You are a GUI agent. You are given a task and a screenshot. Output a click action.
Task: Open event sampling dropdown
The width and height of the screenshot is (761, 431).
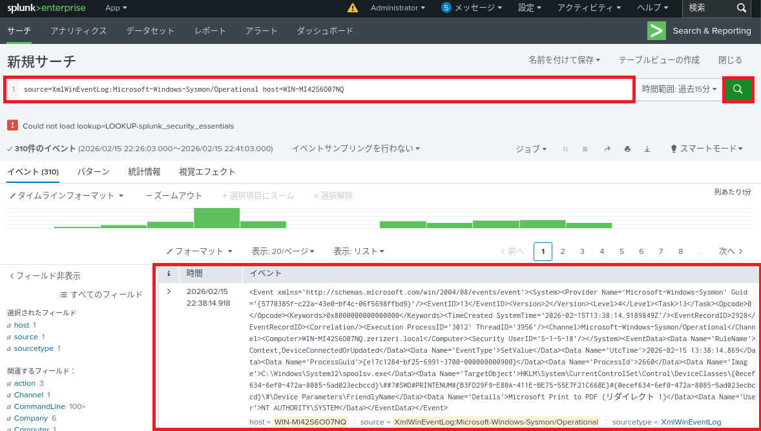pyautogui.click(x=355, y=149)
